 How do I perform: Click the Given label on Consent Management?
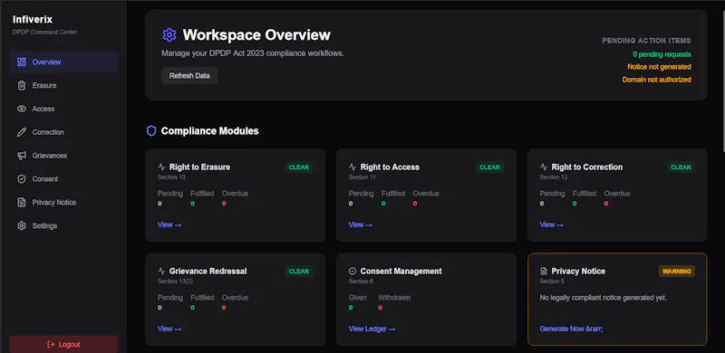pos(357,298)
